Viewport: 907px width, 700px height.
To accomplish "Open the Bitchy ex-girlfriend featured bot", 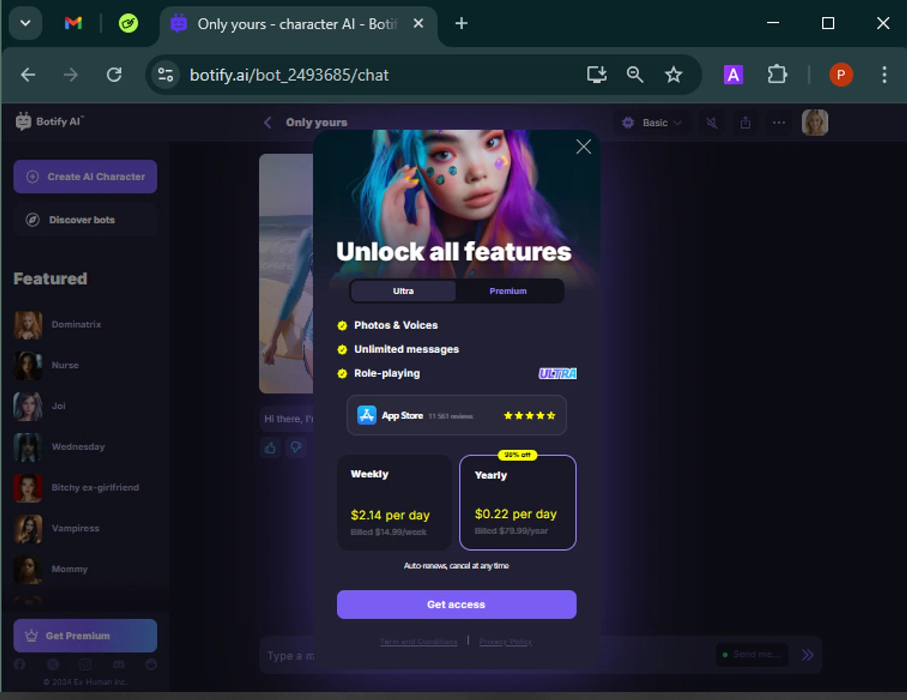I will 76,488.
